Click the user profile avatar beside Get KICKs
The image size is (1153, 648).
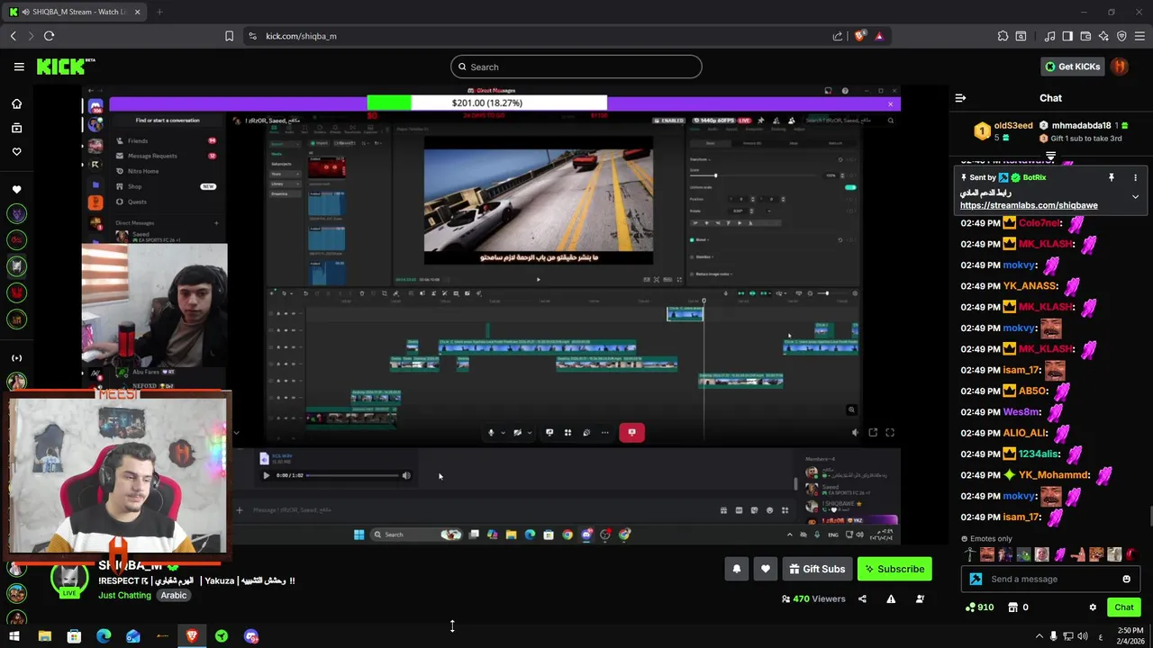pyautogui.click(x=1120, y=67)
